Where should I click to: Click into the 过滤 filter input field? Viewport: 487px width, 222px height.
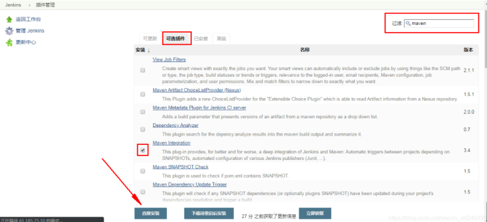pos(439,23)
